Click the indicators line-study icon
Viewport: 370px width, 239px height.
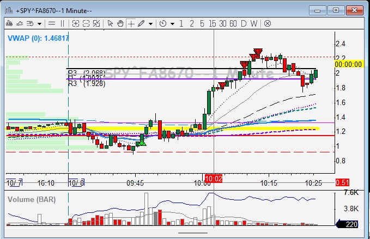tap(20, 23)
